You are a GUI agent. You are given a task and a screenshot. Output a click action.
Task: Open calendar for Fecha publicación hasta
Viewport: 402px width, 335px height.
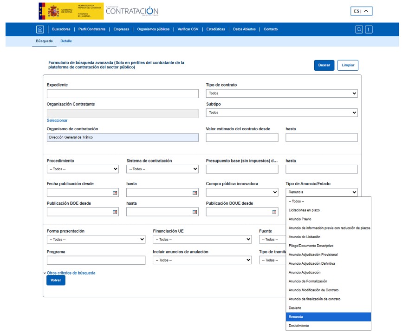(x=195, y=193)
